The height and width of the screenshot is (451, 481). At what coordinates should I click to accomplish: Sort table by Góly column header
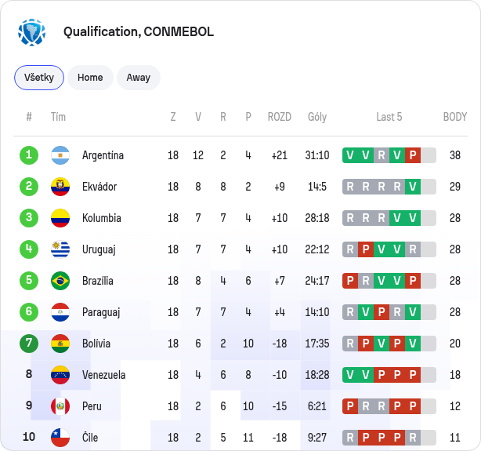(x=317, y=117)
